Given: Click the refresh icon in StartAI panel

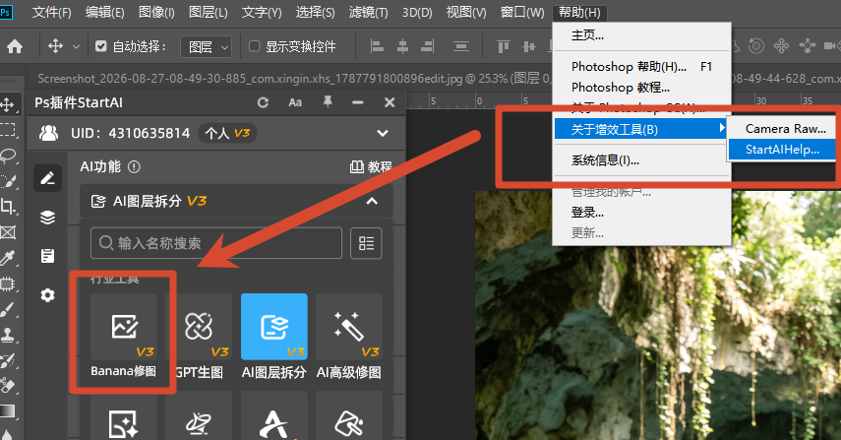Looking at the screenshot, I should [263, 102].
